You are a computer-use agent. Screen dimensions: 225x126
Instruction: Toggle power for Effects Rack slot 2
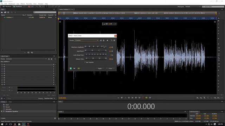click(x=4, y=67)
